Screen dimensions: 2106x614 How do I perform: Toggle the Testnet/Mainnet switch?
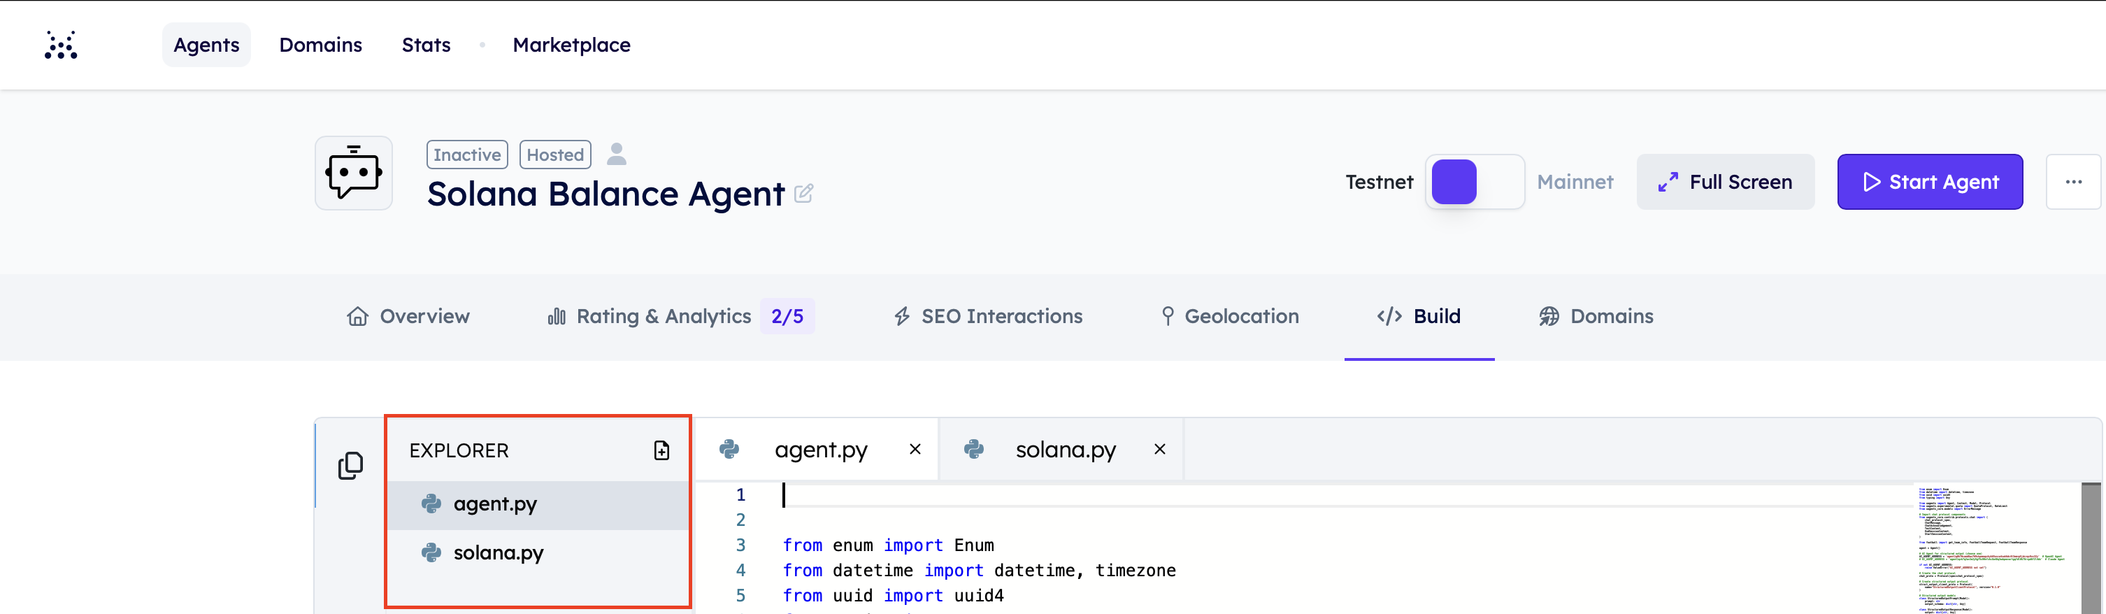1475,182
